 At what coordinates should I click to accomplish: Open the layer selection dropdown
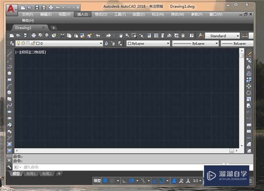click(x=101, y=43)
